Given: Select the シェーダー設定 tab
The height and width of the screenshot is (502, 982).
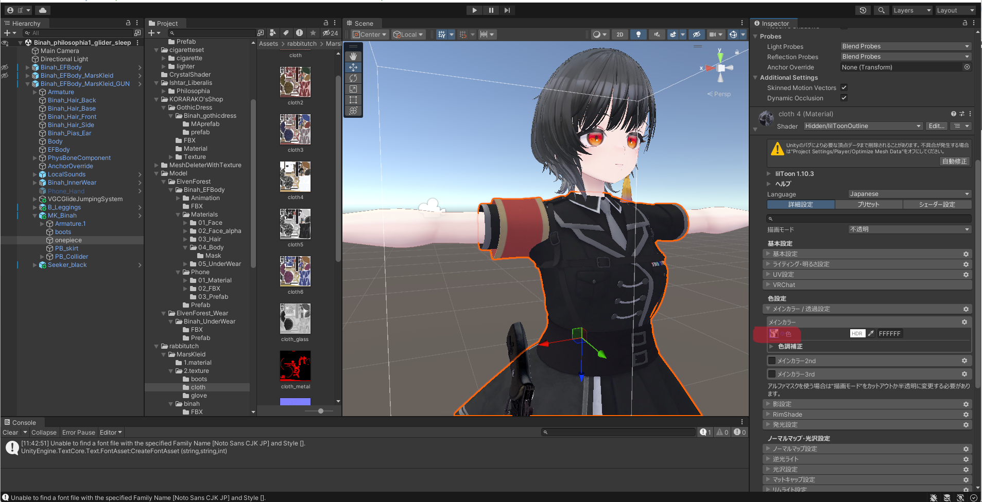Looking at the screenshot, I should coord(937,204).
